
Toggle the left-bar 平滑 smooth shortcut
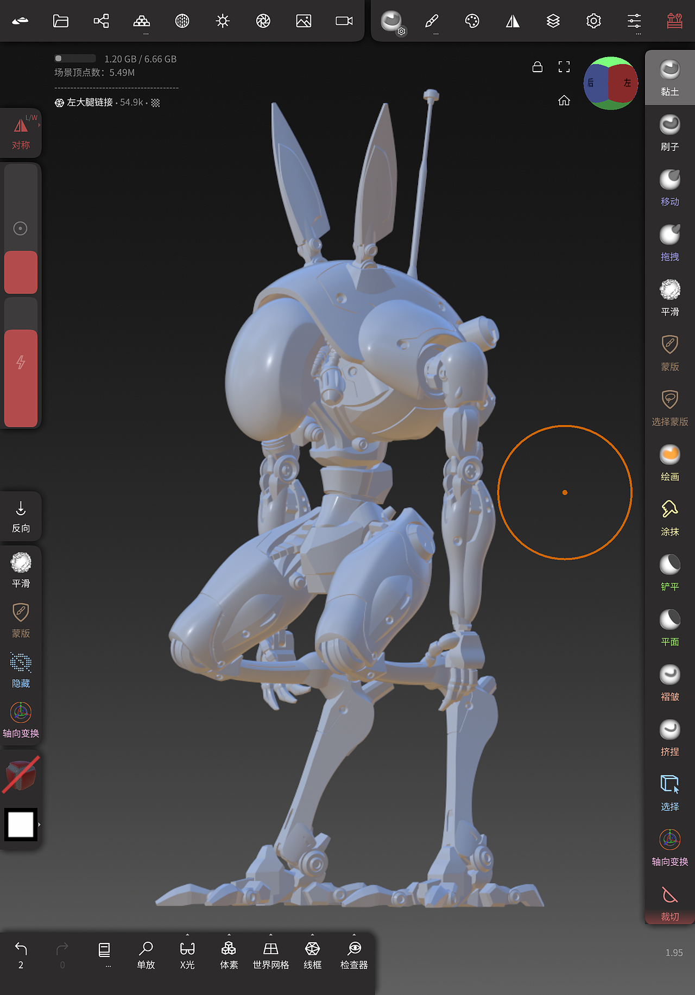coord(21,570)
